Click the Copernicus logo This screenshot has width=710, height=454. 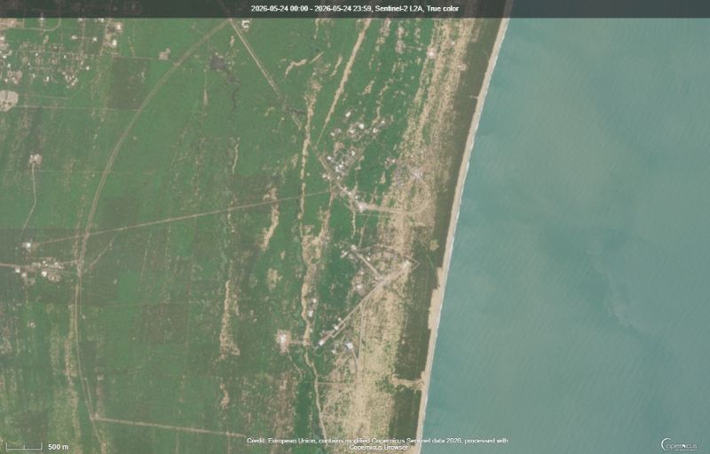coord(678,444)
